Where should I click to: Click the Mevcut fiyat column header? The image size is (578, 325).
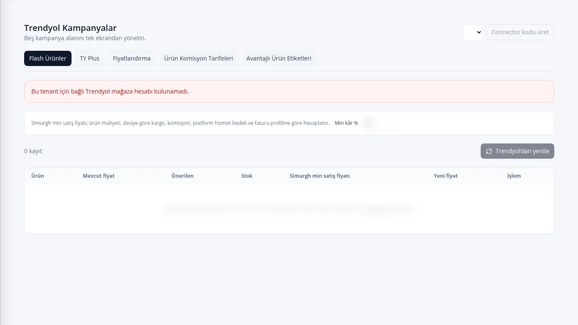click(x=99, y=176)
